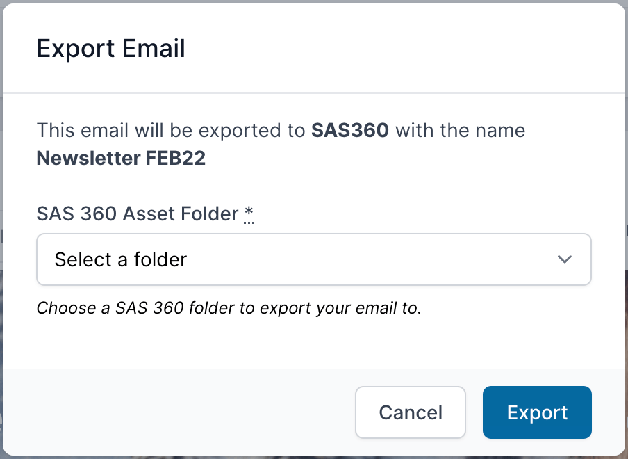Screen dimensions: 628x459
Task: Click the required asterisk next to Asset Folder
Action: tap(250, 214)
